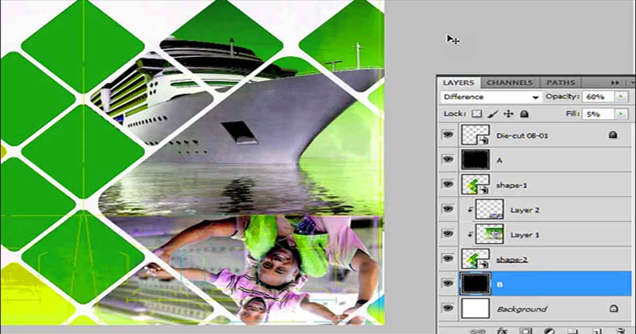Screen dimensions: 636x334
Task: Select the layer name "A"
Action: [499, 160]
